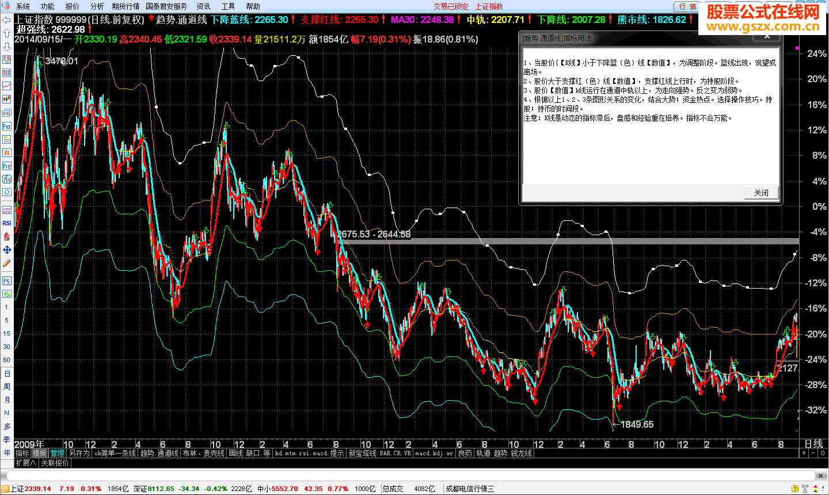
Task: Click the icon left of 上证 in status bar
Action: [5, 489]
